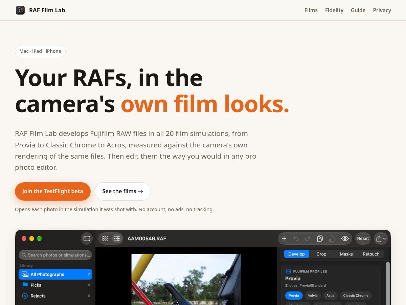Click the Provia profile heading text
This screenshot has height=305, width=406.
[293, 279]
